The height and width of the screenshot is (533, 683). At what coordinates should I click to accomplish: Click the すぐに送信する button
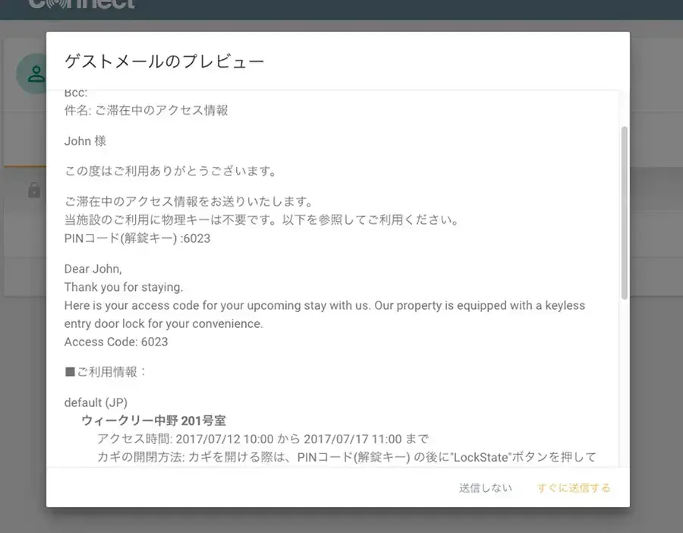pos(574,487)
